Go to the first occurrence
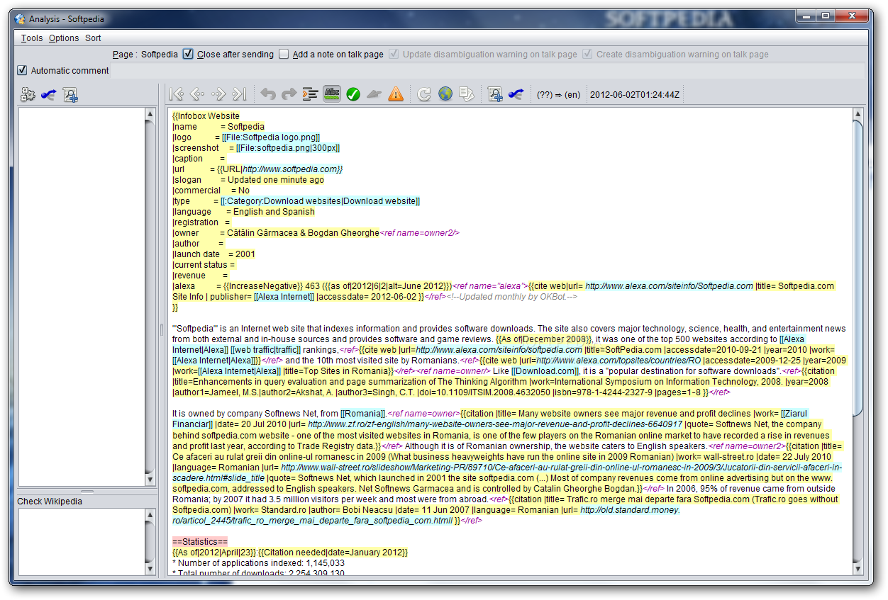Screen dimensions: 888x600 177,94
